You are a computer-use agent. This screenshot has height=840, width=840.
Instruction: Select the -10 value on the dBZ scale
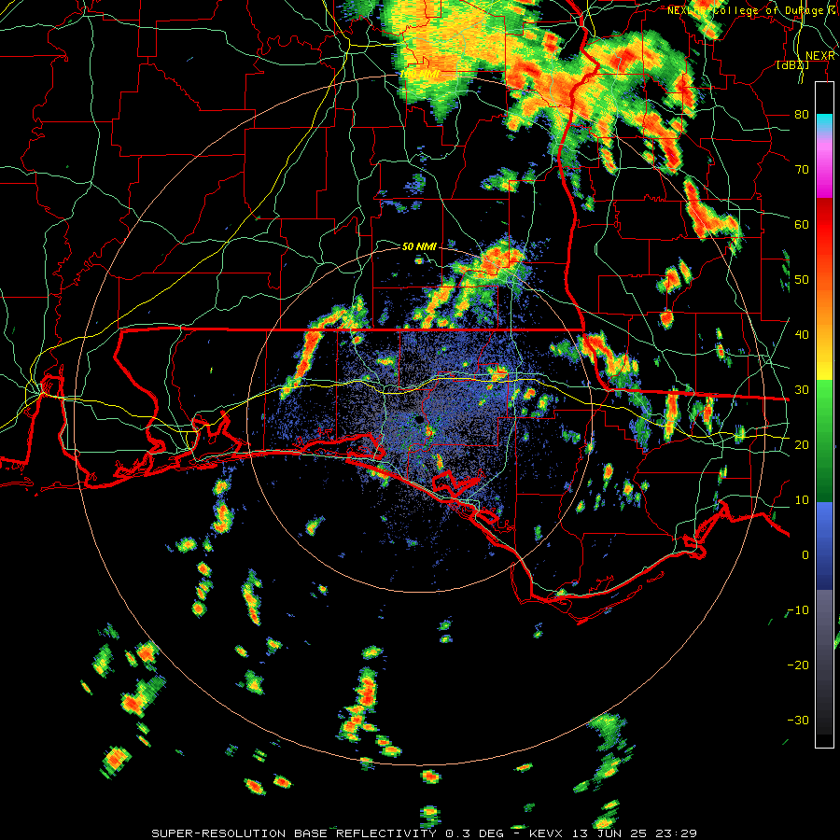pos(798,610)
